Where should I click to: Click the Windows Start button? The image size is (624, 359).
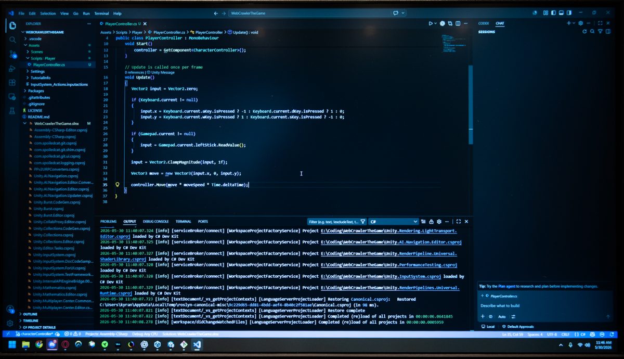click(x=12, y=344)
